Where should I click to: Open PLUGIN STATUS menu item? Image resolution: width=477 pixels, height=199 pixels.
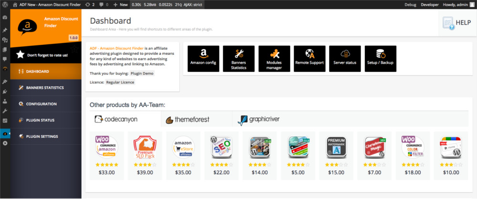(46, 120)
